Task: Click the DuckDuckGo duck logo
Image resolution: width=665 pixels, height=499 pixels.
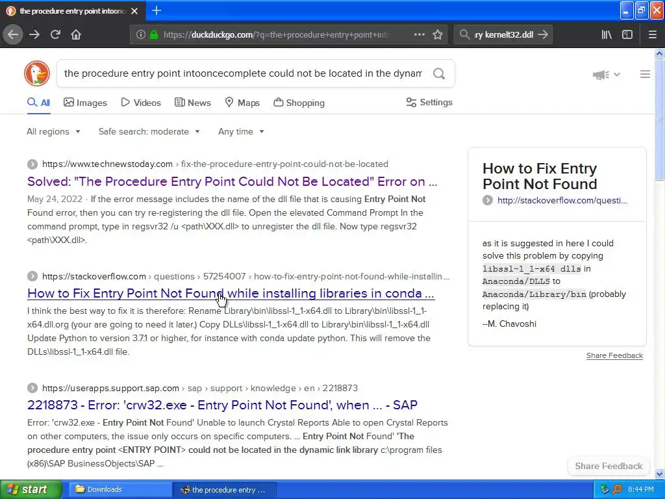Action: [x=37, y=73]
